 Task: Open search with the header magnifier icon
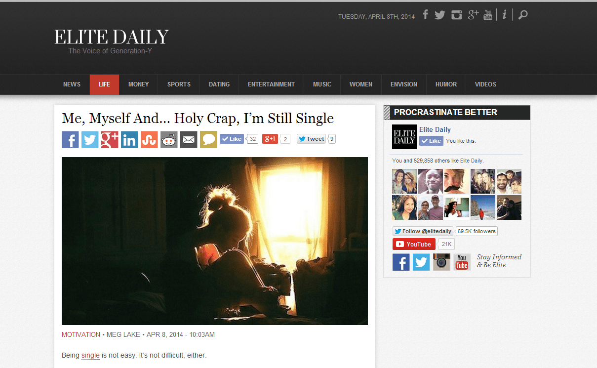click(523, 15)
